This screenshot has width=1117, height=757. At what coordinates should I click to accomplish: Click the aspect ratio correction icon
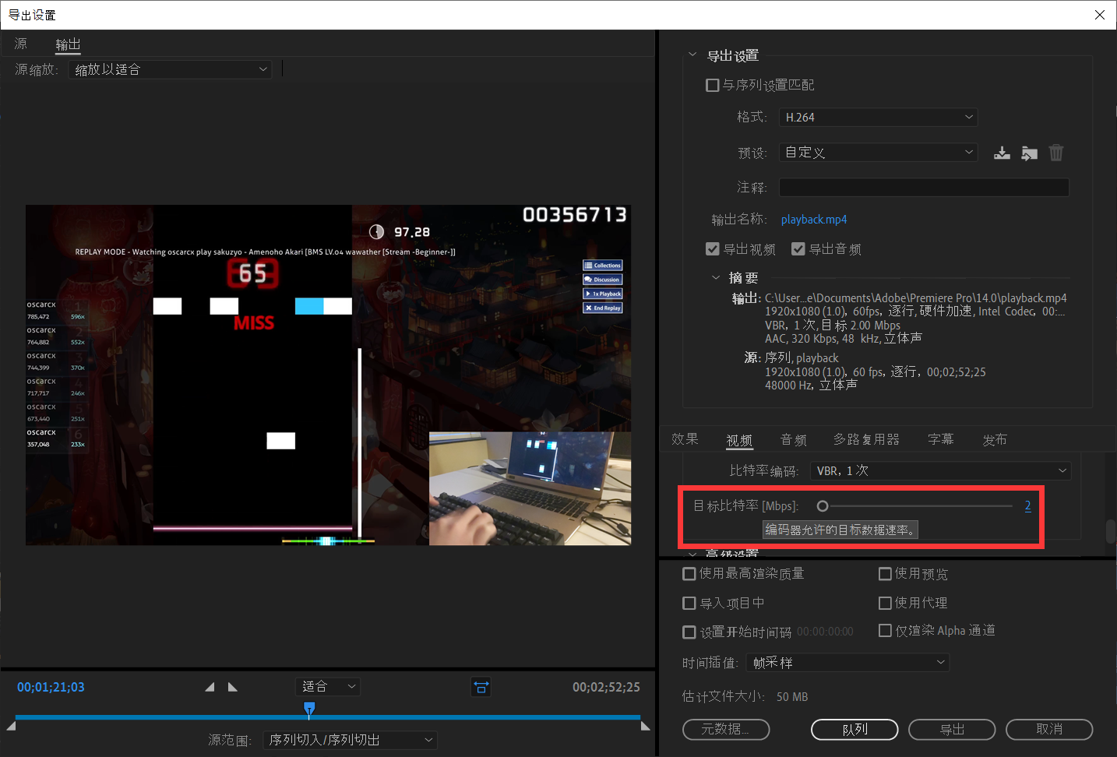[x=481, y=687]
